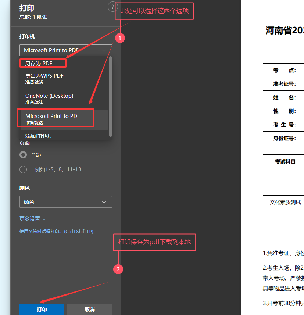Pick the highlighted Microsoft Print to PDF list item

[53, 118]
